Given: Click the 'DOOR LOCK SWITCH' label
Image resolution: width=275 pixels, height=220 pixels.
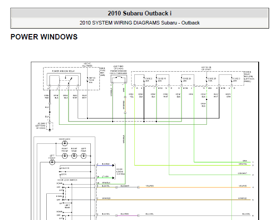Looking at the screenshot, I should (x=67, y=180).
